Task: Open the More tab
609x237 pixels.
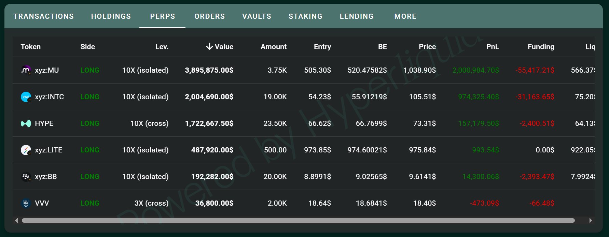Action: [405, 16]
